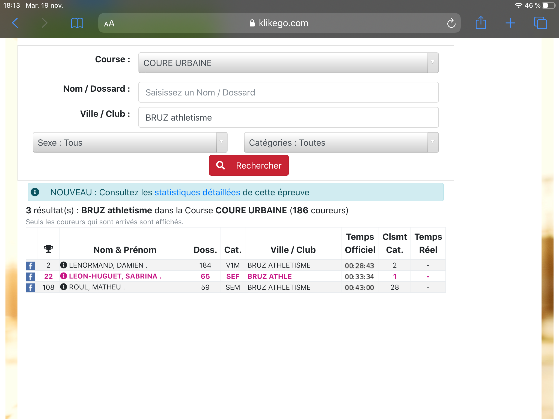Viewport: 559px width, 419px height.
Task: Follow the statistiques détaillées link
Action: coord(197,192)
